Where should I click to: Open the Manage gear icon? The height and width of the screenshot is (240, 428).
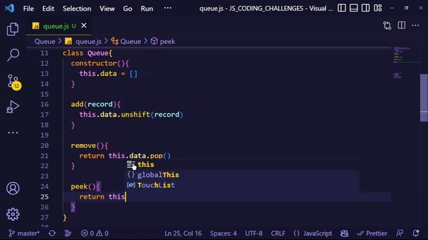click(13, 214)
